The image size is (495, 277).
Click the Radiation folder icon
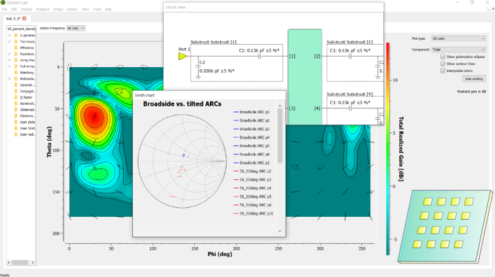16,54
